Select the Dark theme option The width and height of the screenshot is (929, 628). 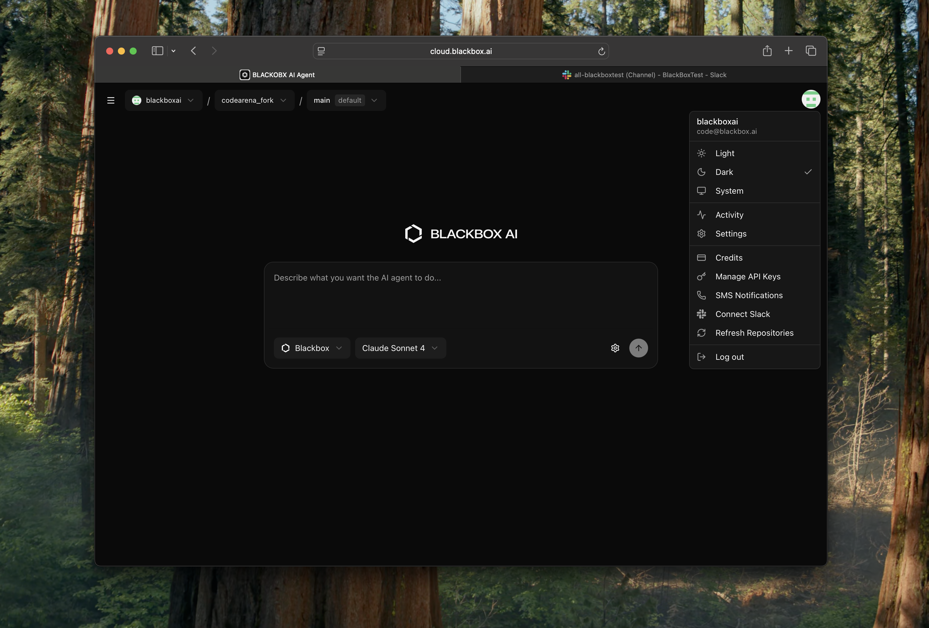point(724,172)
